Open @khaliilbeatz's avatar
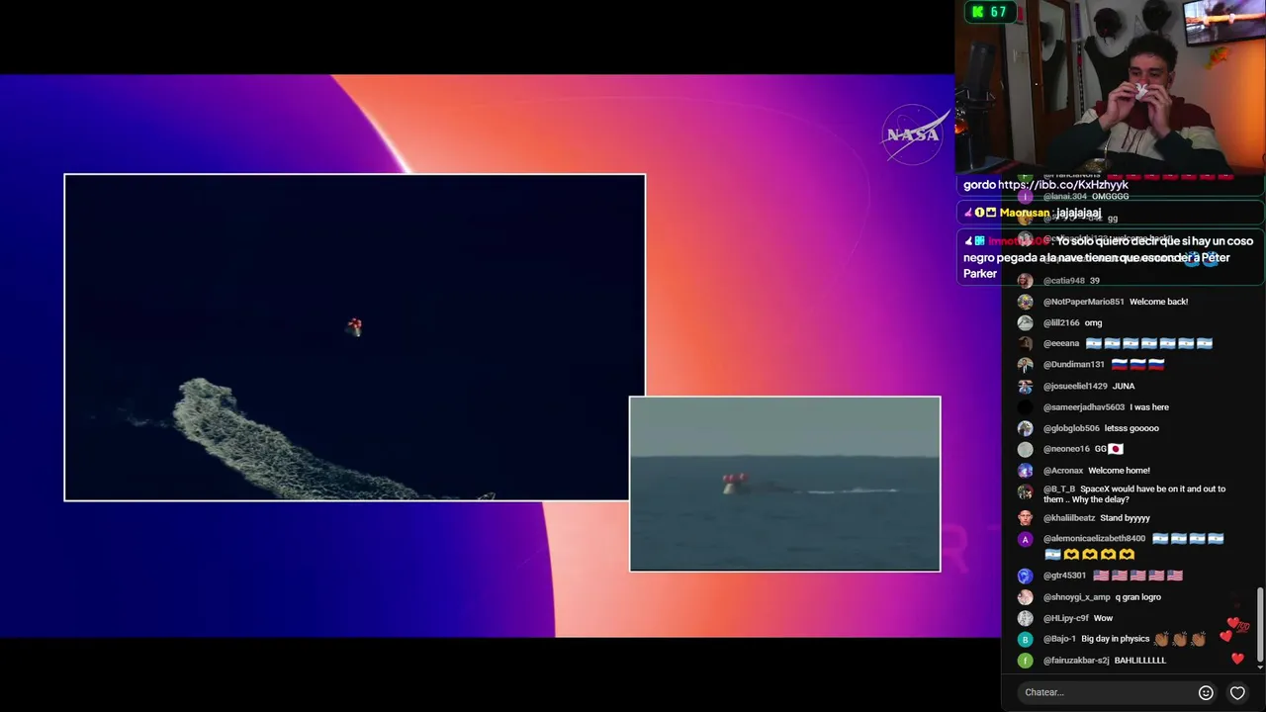Viewport: 1266px width, 712px height. tap(1025, 518)
